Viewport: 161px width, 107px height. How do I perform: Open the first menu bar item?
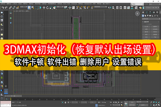tap(3, 4)
